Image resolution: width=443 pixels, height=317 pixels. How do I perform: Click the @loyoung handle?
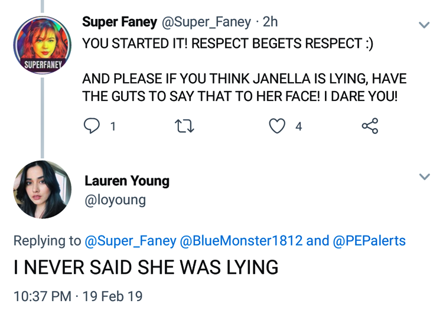[115, 200]
